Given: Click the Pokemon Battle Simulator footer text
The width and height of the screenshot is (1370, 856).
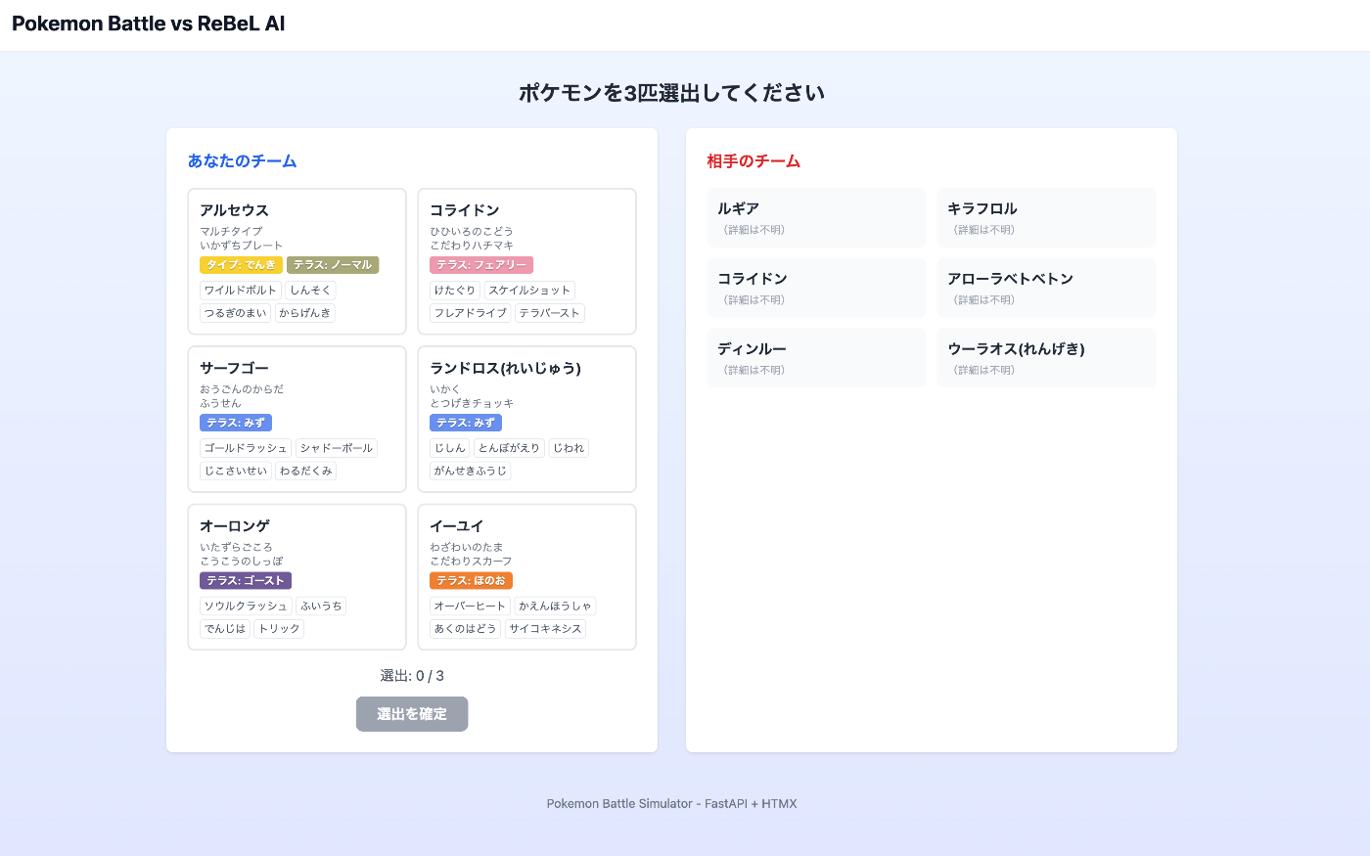Looking at the screenshot, I should coord(671,804).
